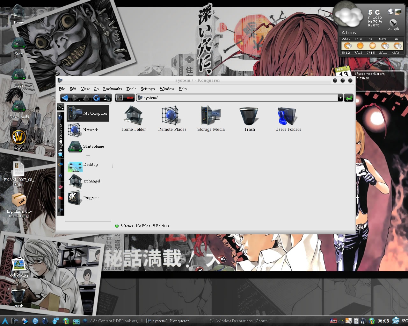The width and height of the screenshot is (408, 326).
Task: Click the clipboard tray icon
Action: pos(356,321)
